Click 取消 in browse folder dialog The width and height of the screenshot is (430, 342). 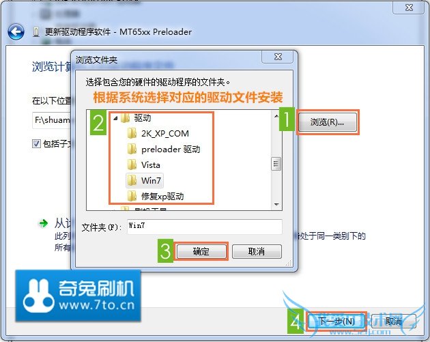click(x=257, y=251)
